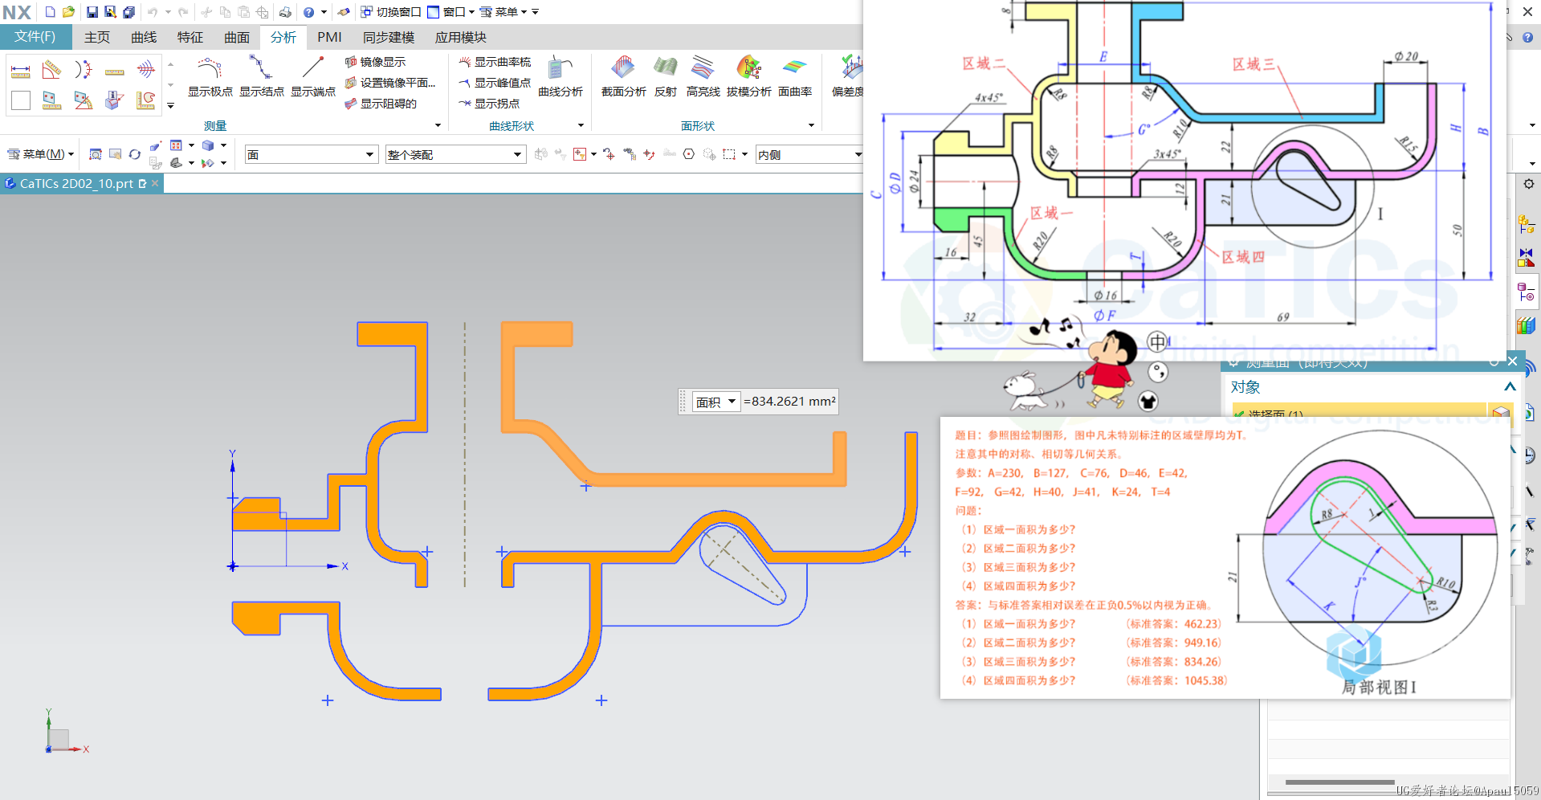Click Show Poles (显示极点) tool
Image resolution: width=1541 pixels, height=800 pixels.
click(210, 78)
